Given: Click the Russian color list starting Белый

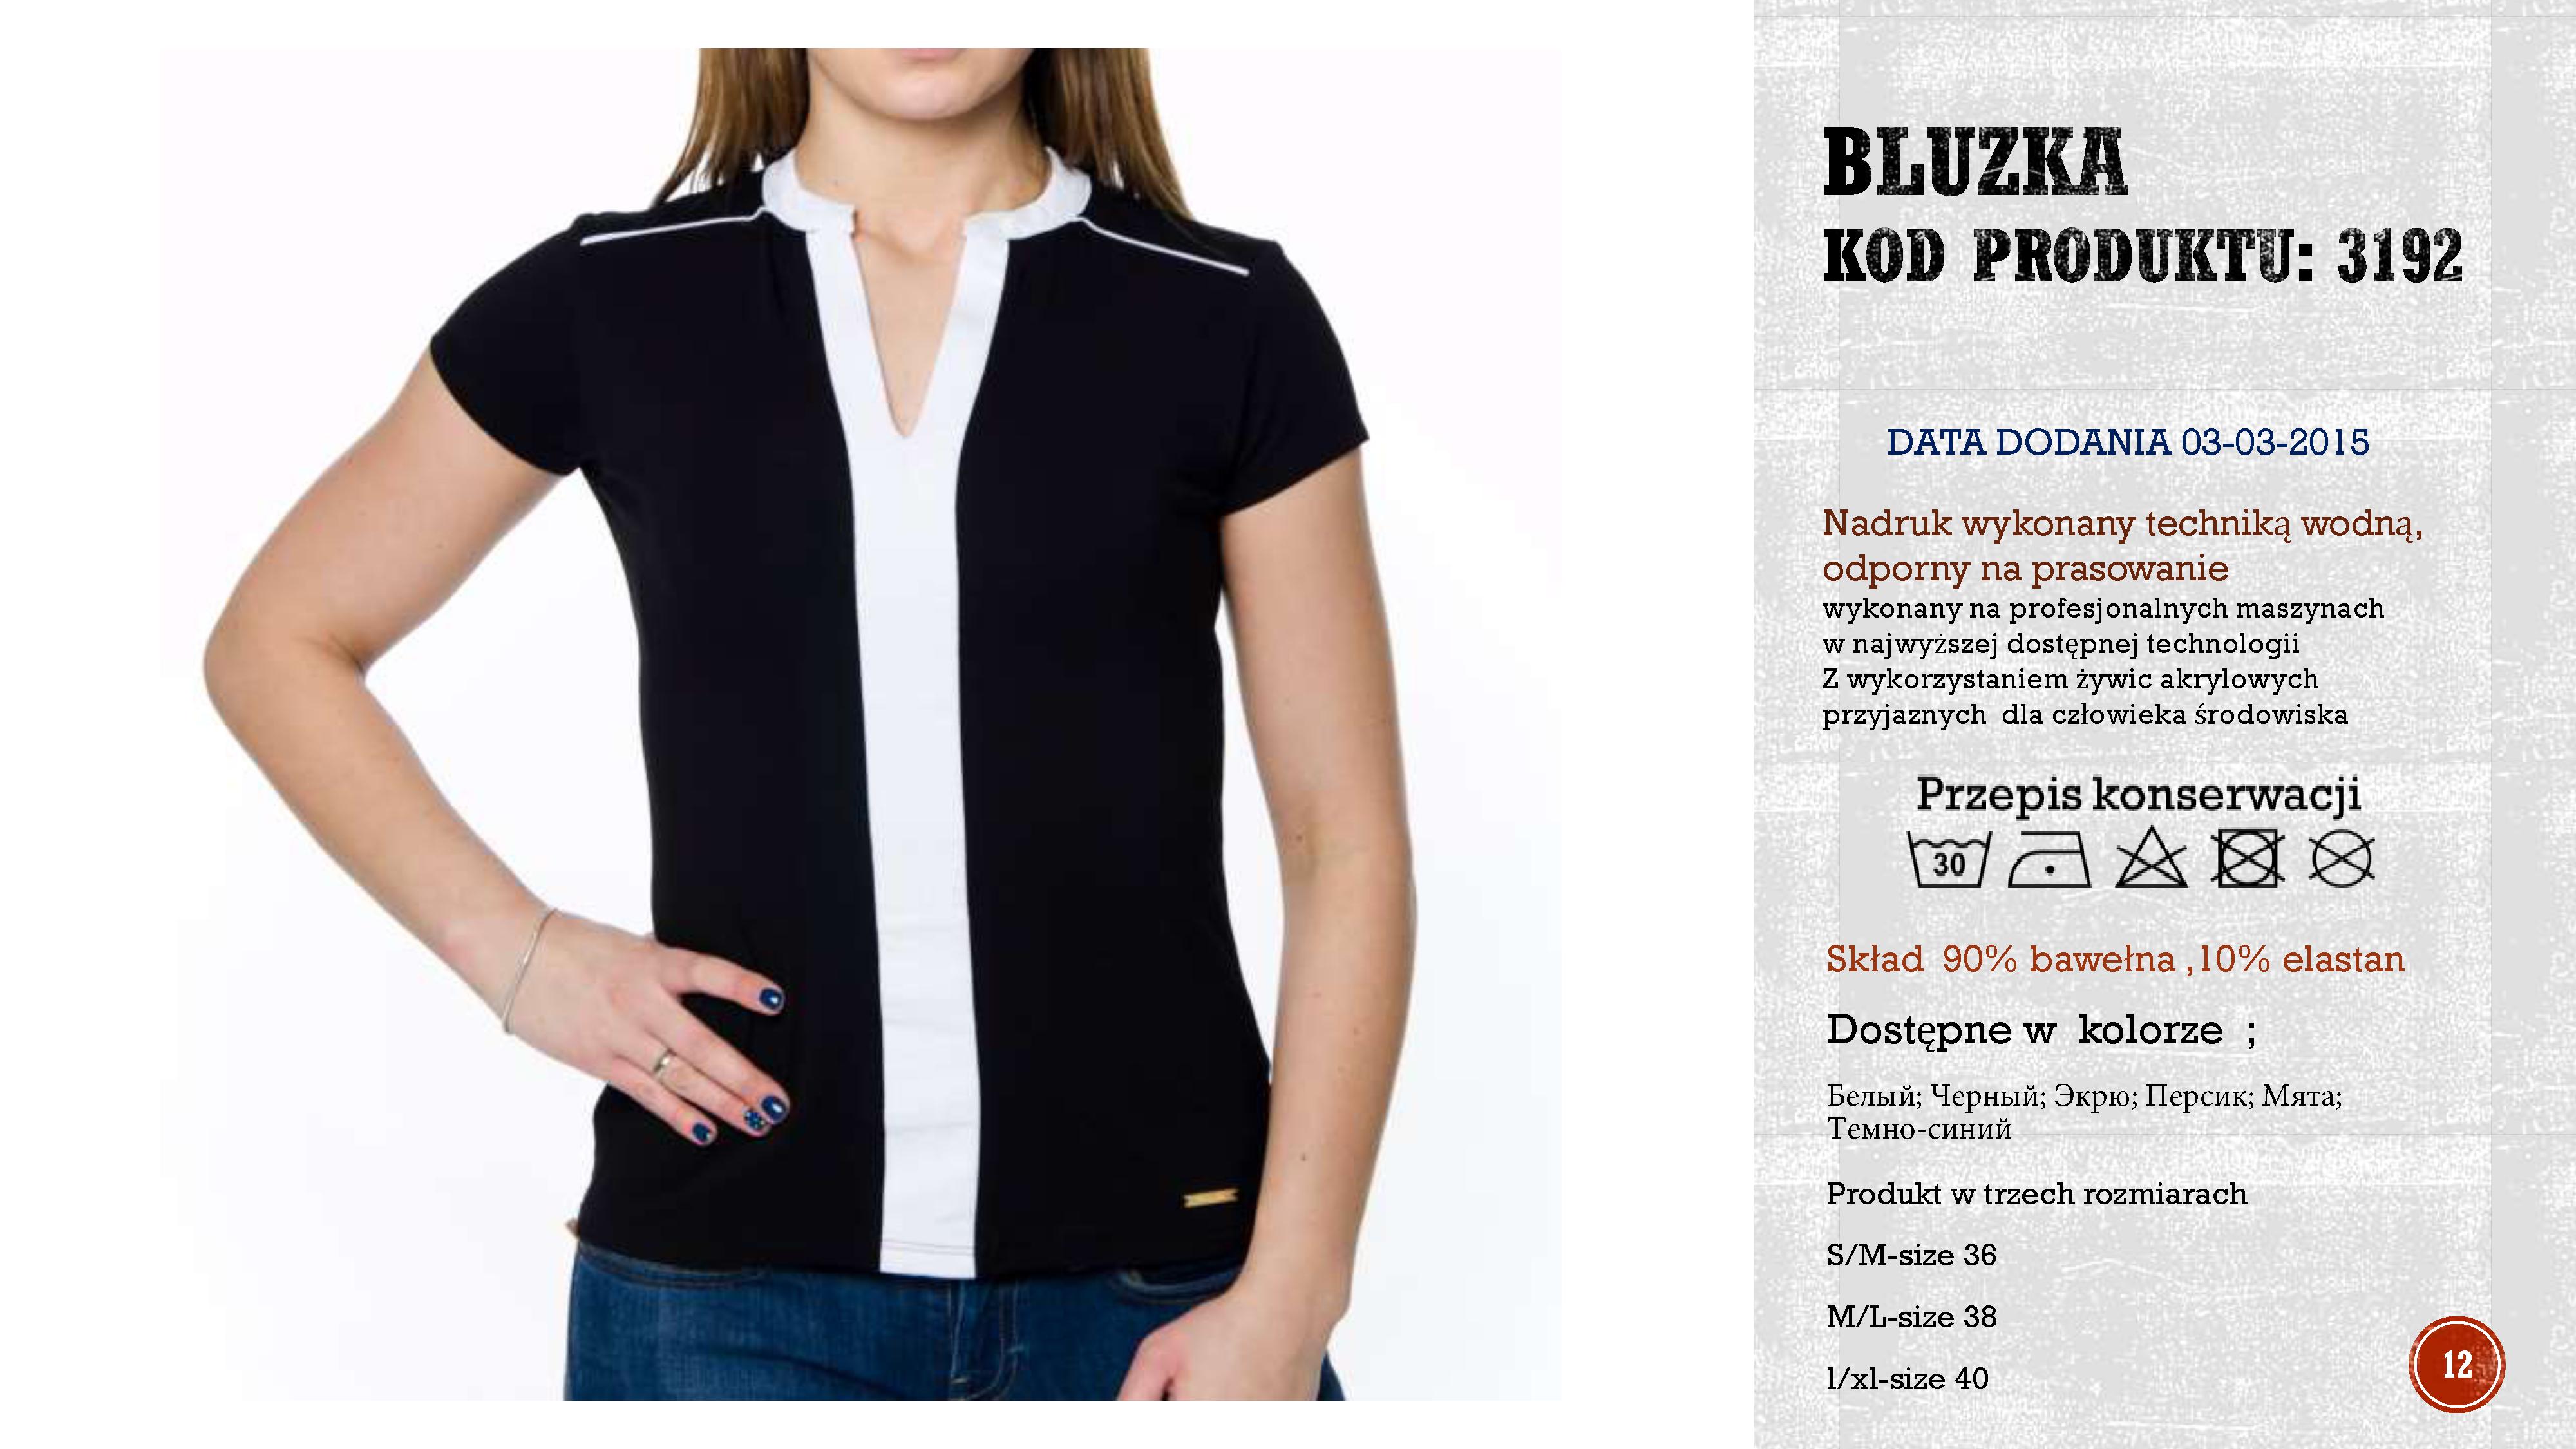Looking at the screenshot, I should (2085, 1112).
